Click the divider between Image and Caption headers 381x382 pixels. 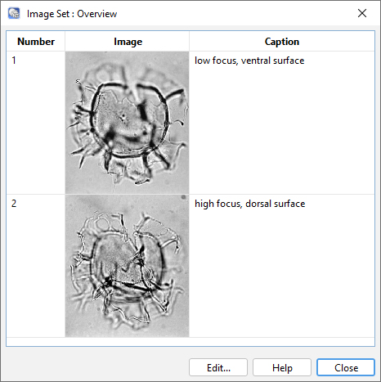click(189, 42)
